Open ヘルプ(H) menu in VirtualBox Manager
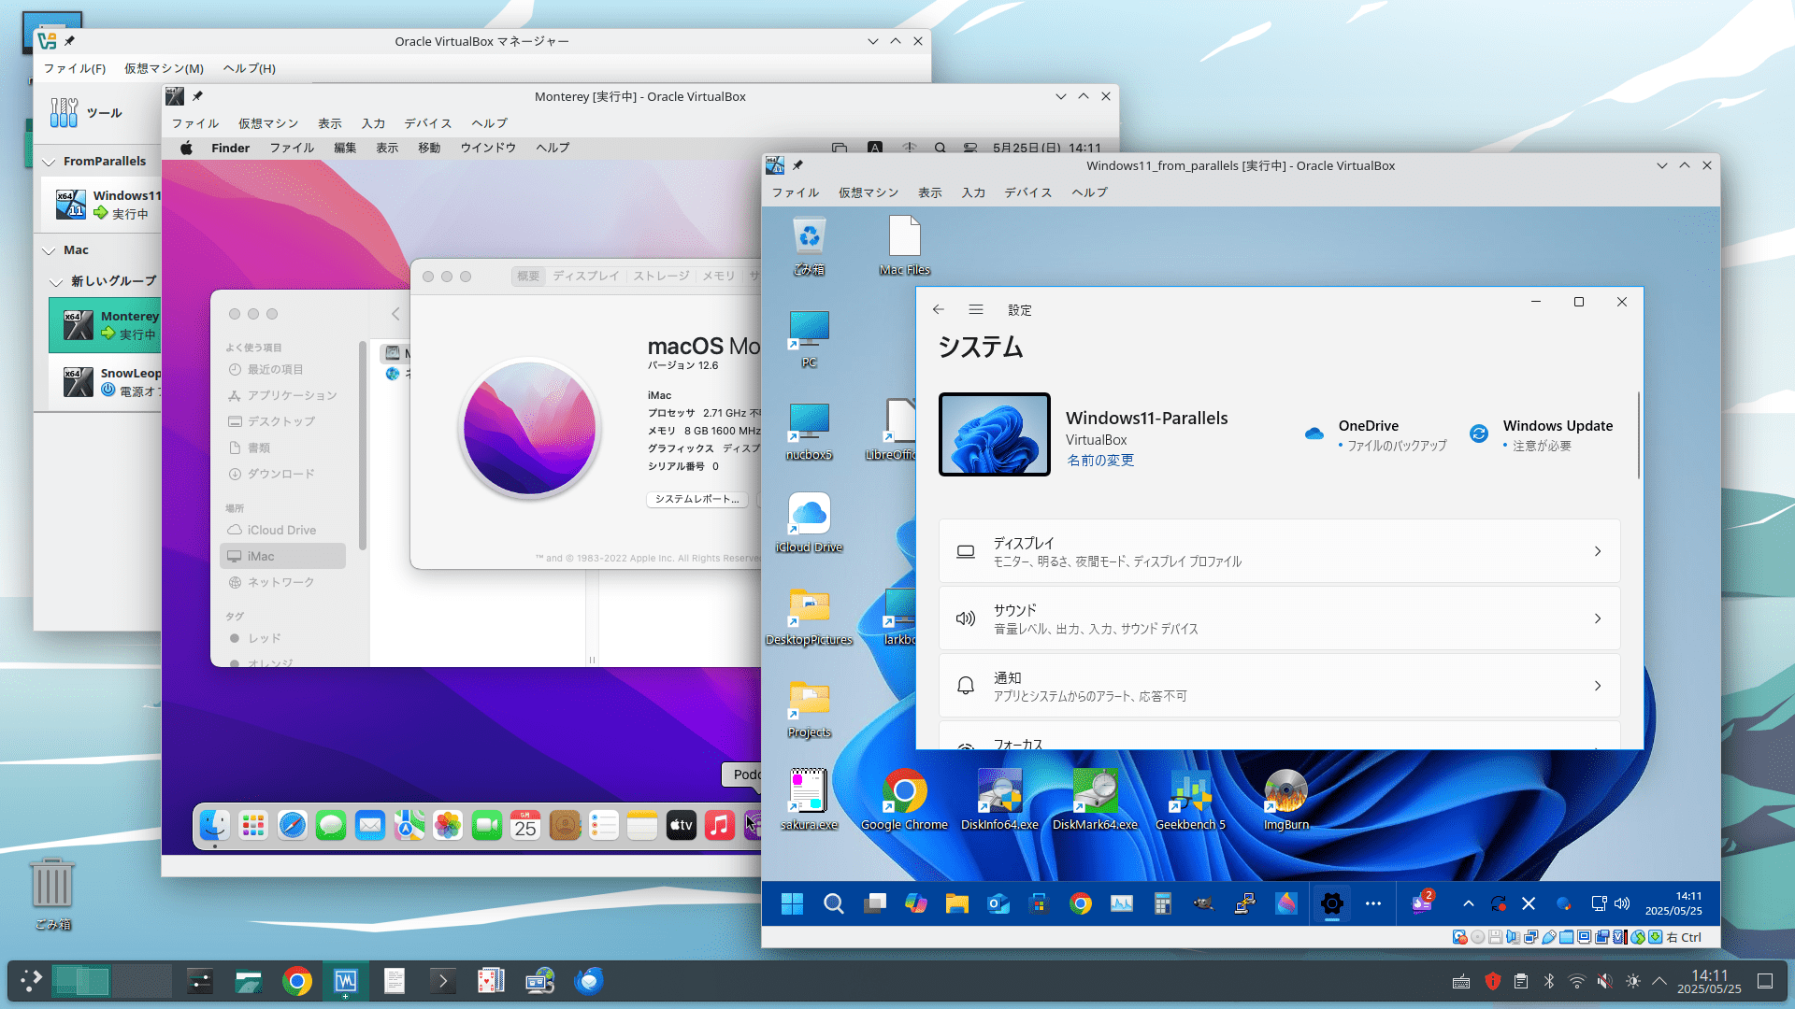Screen dimensions: 1795x1009 (249, 68)
